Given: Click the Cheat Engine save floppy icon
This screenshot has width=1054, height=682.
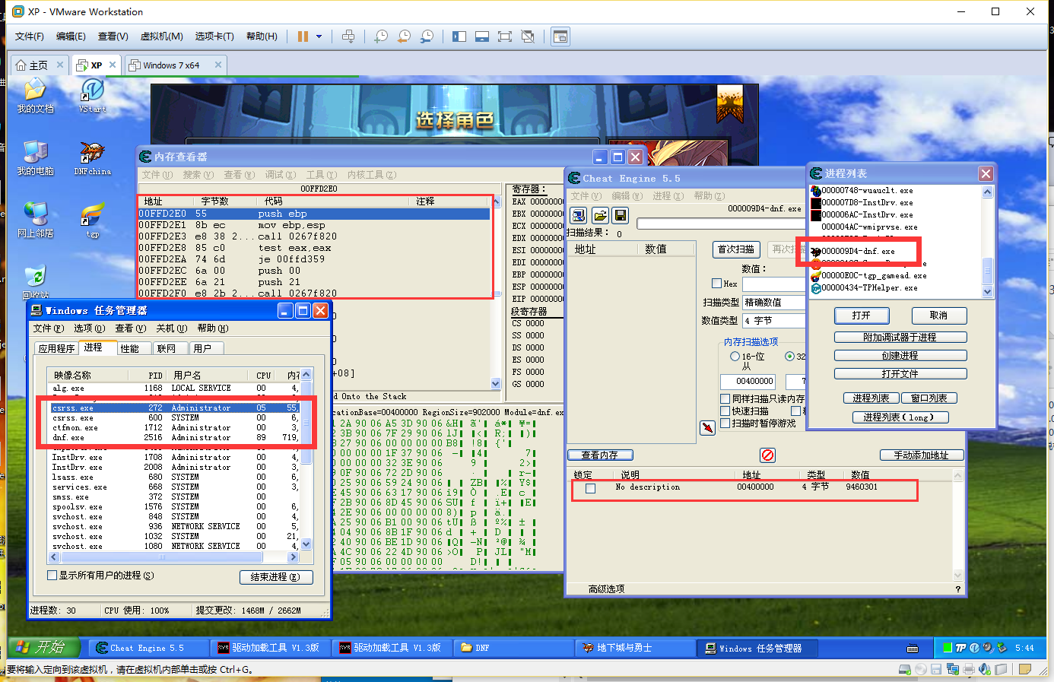Looking at the screenshot, I should tap(621, 216).
